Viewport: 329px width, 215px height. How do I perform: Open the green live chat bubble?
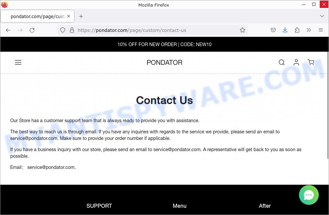(309, 195)
